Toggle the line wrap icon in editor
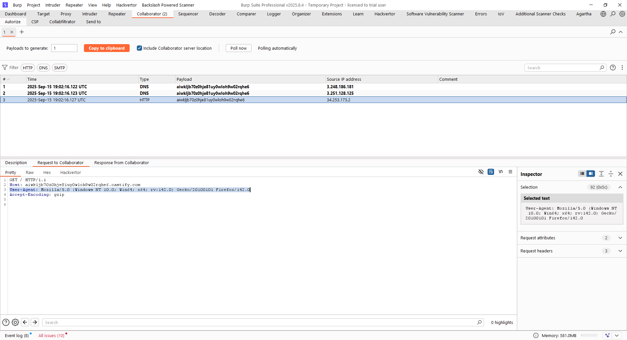Image resolution: width=627 pixels, height=340 pixels. click(490, 172)
